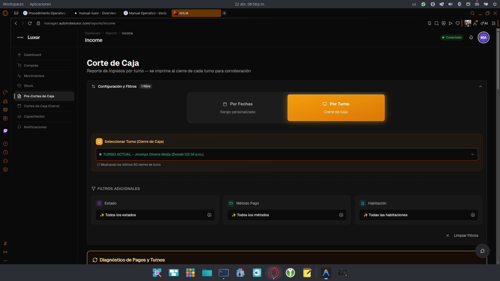Open Twitch in the Opera sidebar
Image resolution: width=500 pixels, height=281 pixels.
(5, 131)
